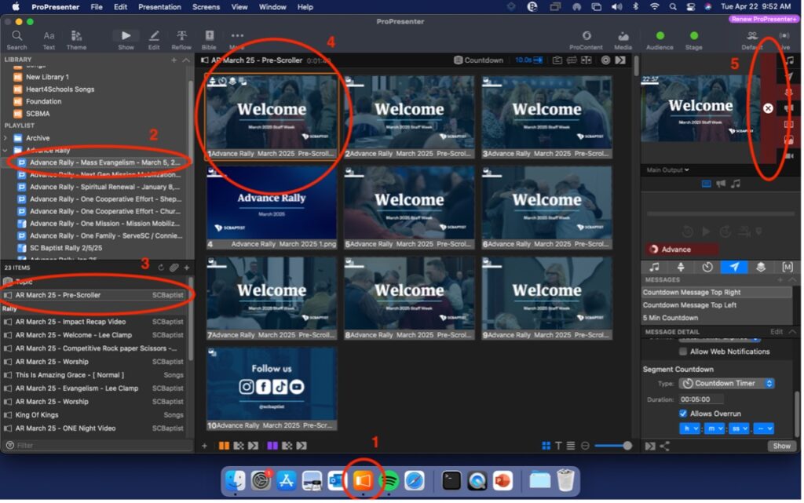Click the target icon in slide header
This screenshot has width=804, height=503.
tap(605, 60)
